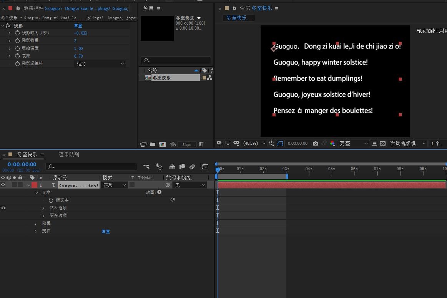
Task: Enable Frame Blending filmstrip icon in timeline
Action: pyautogui.click(x=182, y=167)
